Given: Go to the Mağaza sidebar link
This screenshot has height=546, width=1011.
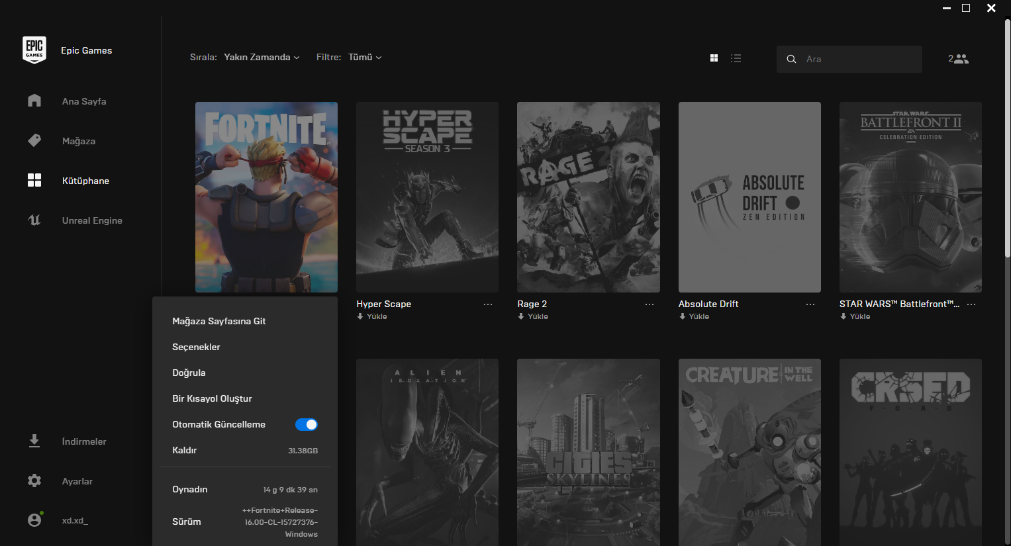Looking at the screenshot, I should pos(79,141).
